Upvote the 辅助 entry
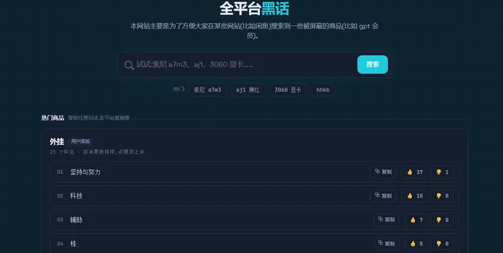 click(416, 220)
